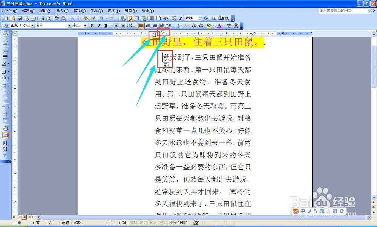This screenshot has width=377, height=227.
Task: Click the 改写 overtype status indicator
Action: (x=163, y=223)
